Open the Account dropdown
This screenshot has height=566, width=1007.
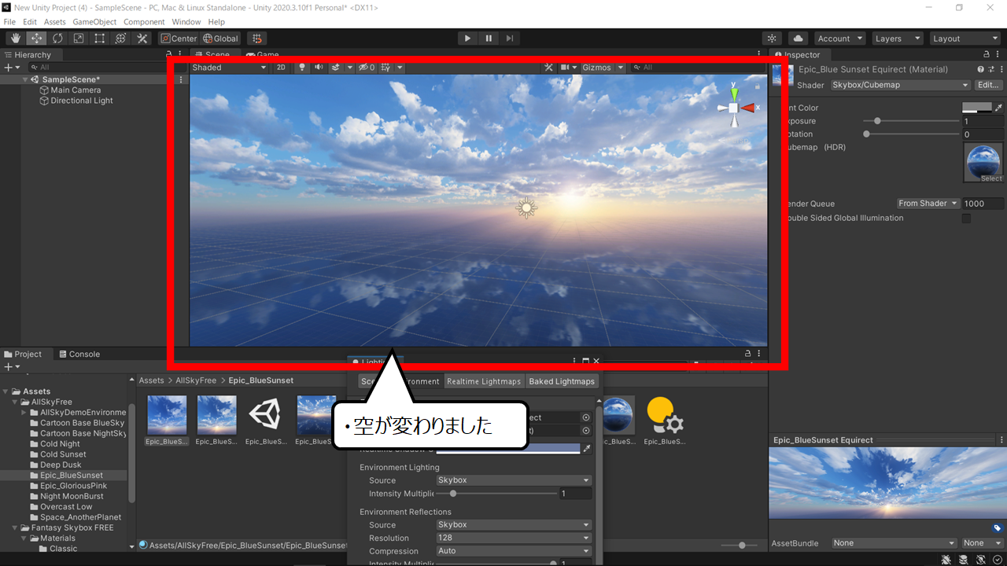[x=839, y=38]
